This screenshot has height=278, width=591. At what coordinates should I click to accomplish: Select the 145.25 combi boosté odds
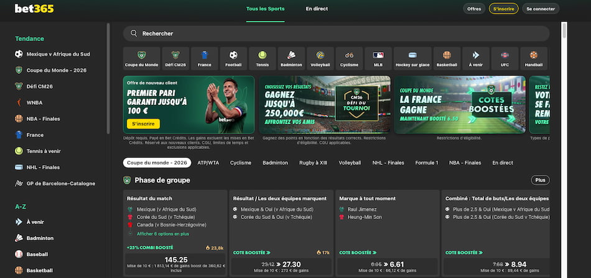tap(175, 264)
